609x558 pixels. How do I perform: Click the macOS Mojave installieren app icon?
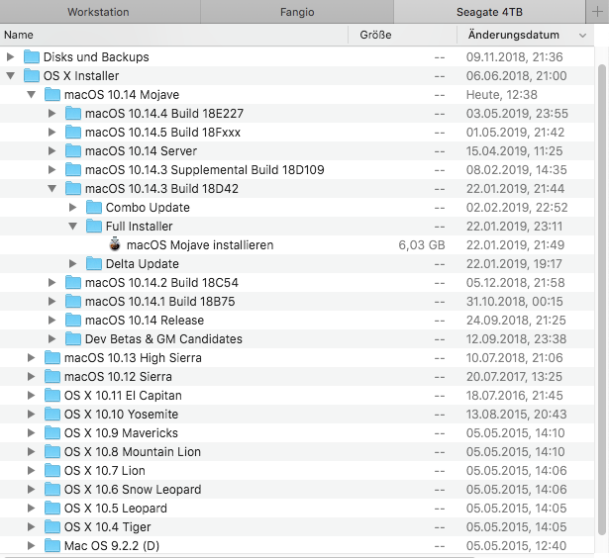(115, 244)
